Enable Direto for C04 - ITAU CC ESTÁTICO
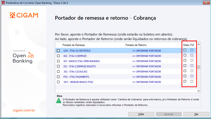This screenshot has height=119, width=211. click(x=185, y=50)
